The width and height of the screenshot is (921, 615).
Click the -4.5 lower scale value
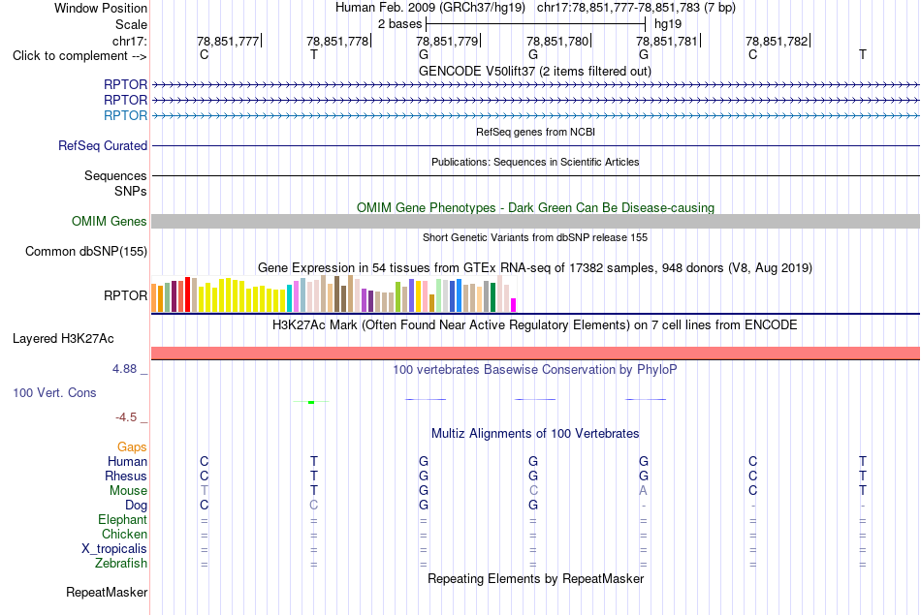click(x=126, y=417)
